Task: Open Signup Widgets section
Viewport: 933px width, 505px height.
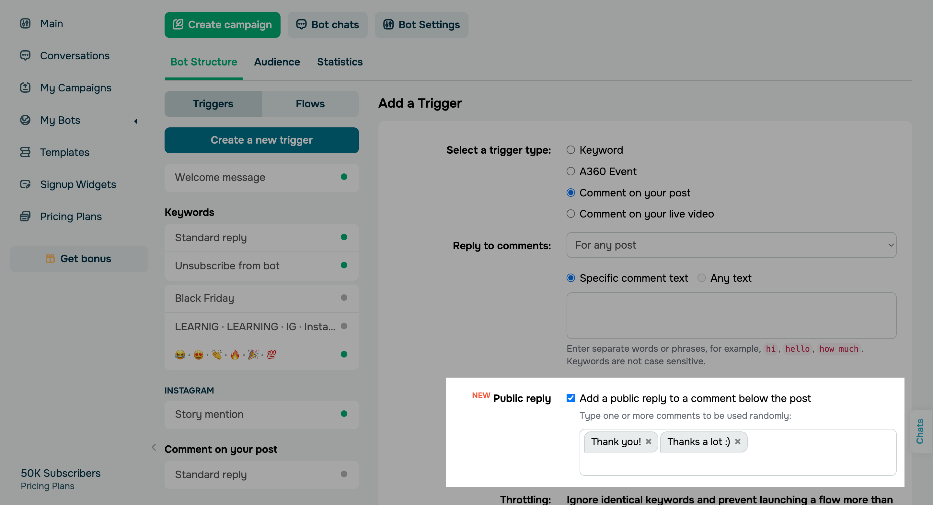Action: [78, 184]
